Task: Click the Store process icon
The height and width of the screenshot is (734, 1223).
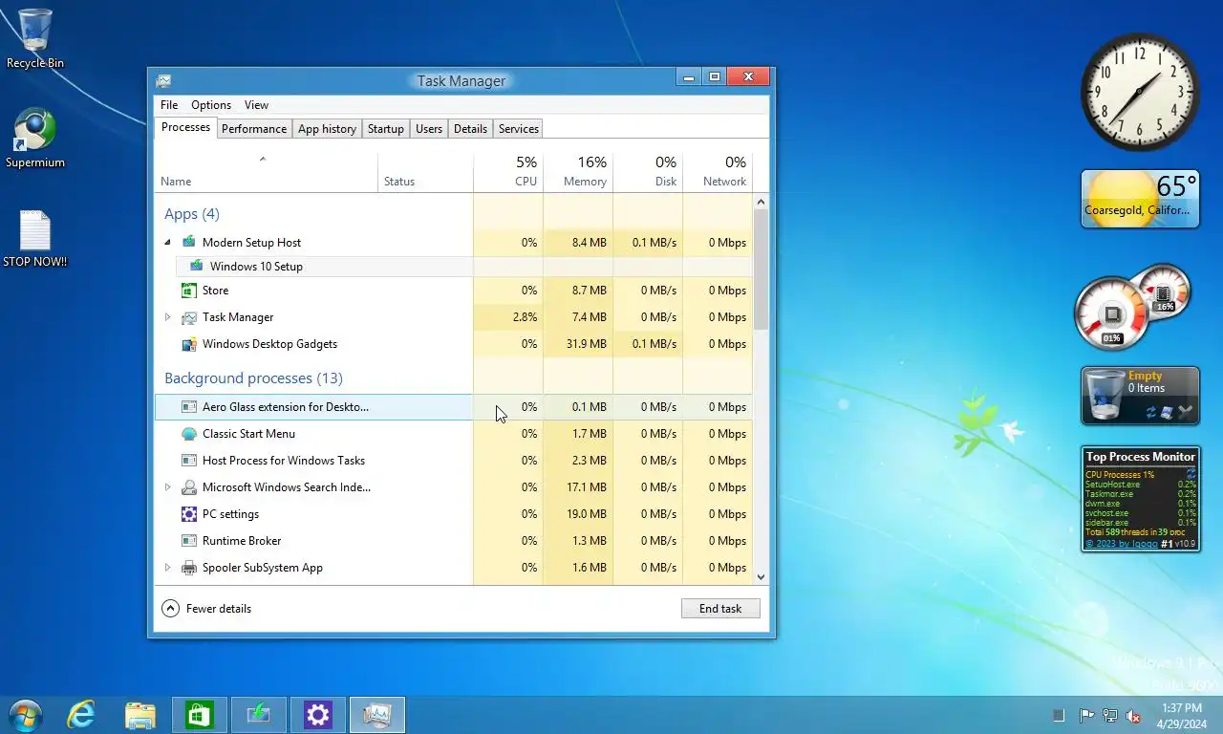Action: [189, 290]
